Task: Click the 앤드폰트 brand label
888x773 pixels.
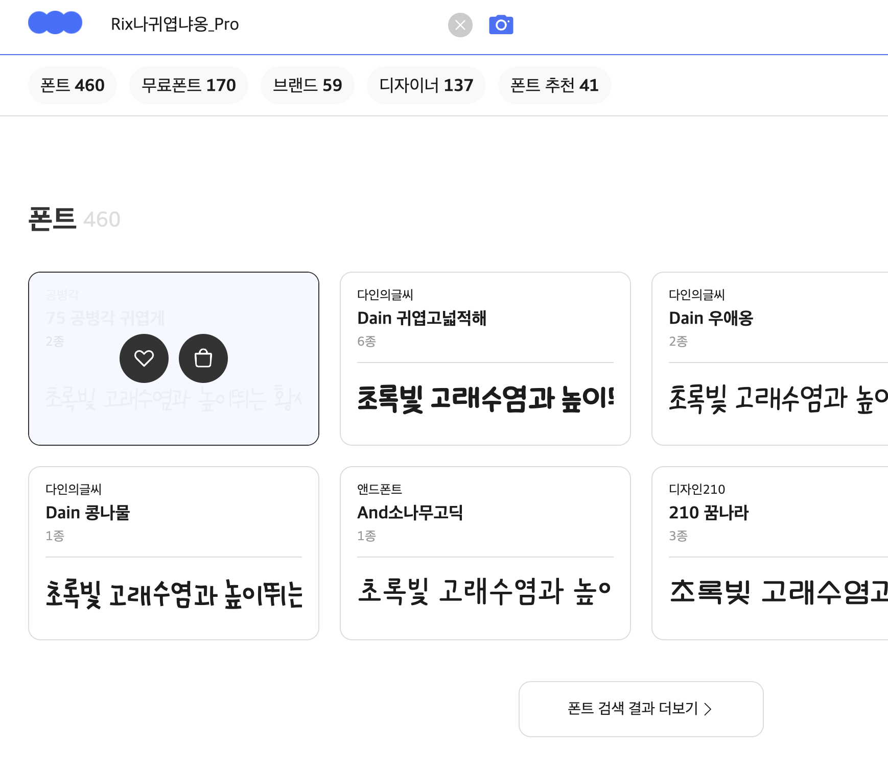Action: (x=380, y=489)
